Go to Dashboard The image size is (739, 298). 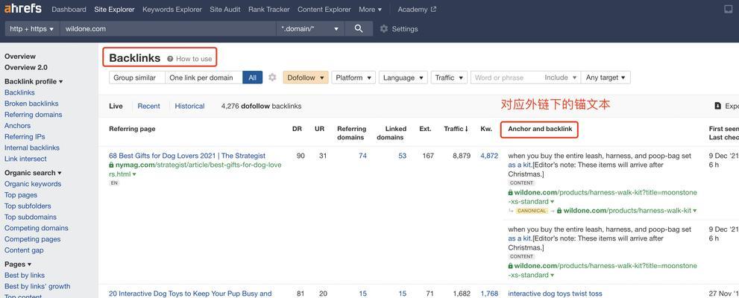pos(69,10)
